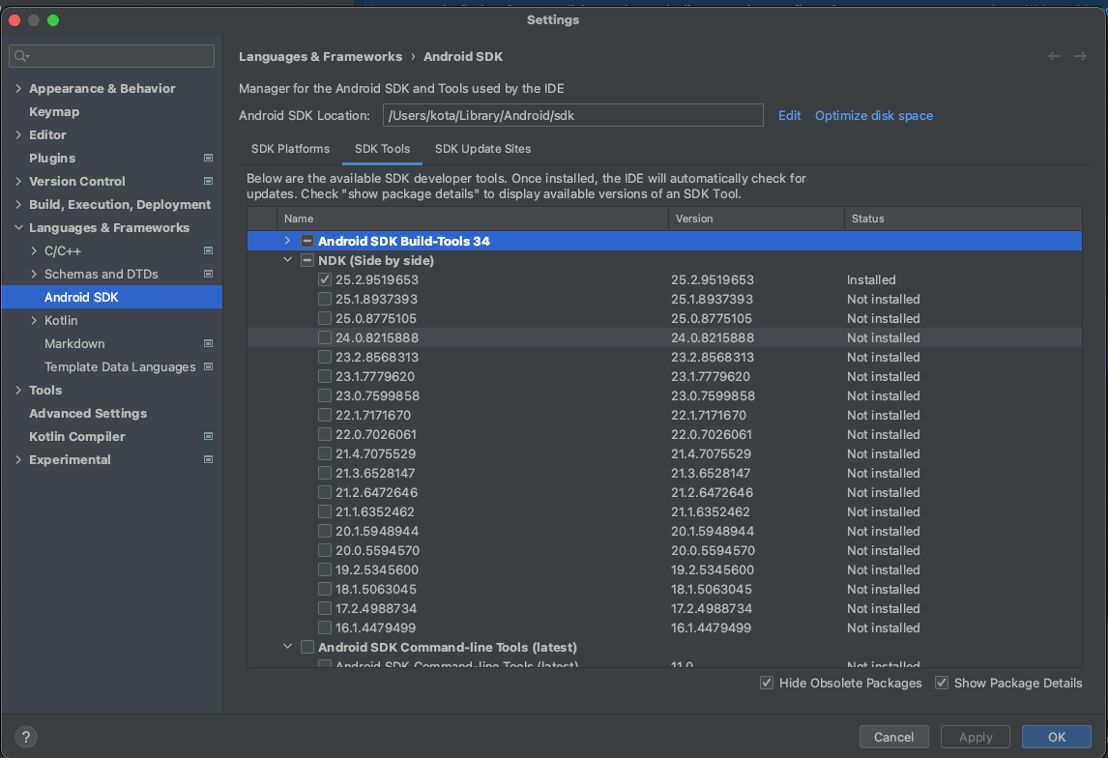This screenshot has width=1108, height=758.
Task: Check NDK version 24.0.8215888
Action: [x=325, y=337]
